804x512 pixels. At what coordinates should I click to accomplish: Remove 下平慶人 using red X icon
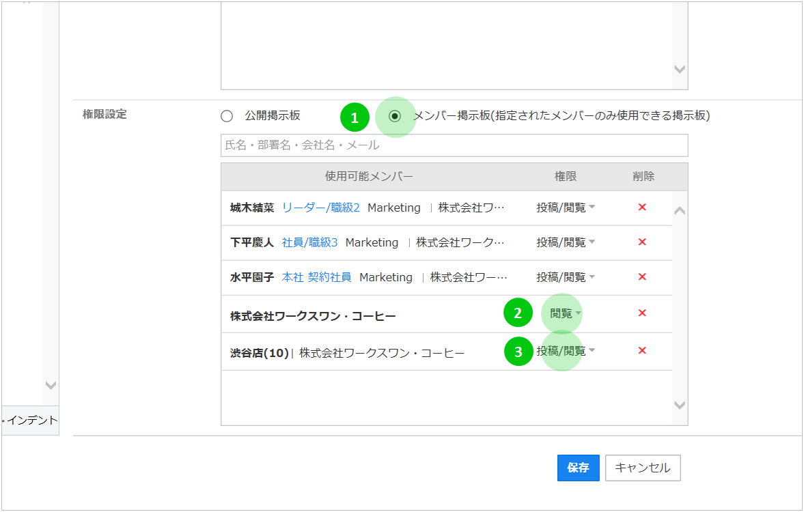(x=642, y=242)
